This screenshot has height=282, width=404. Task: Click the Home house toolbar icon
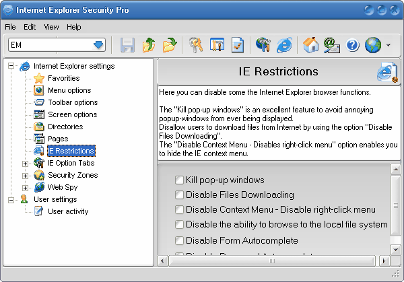(310, 45)
